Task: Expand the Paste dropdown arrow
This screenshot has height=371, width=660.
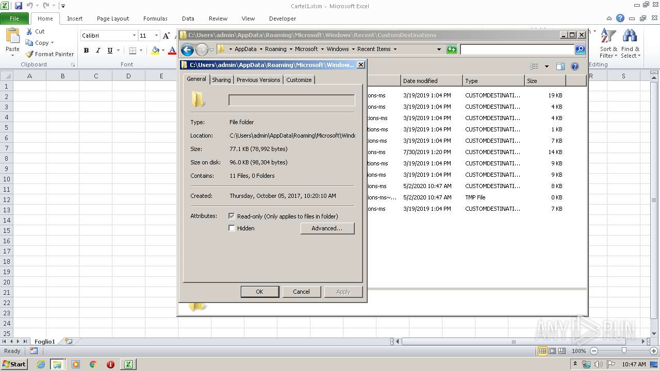Action: (12, 55)
